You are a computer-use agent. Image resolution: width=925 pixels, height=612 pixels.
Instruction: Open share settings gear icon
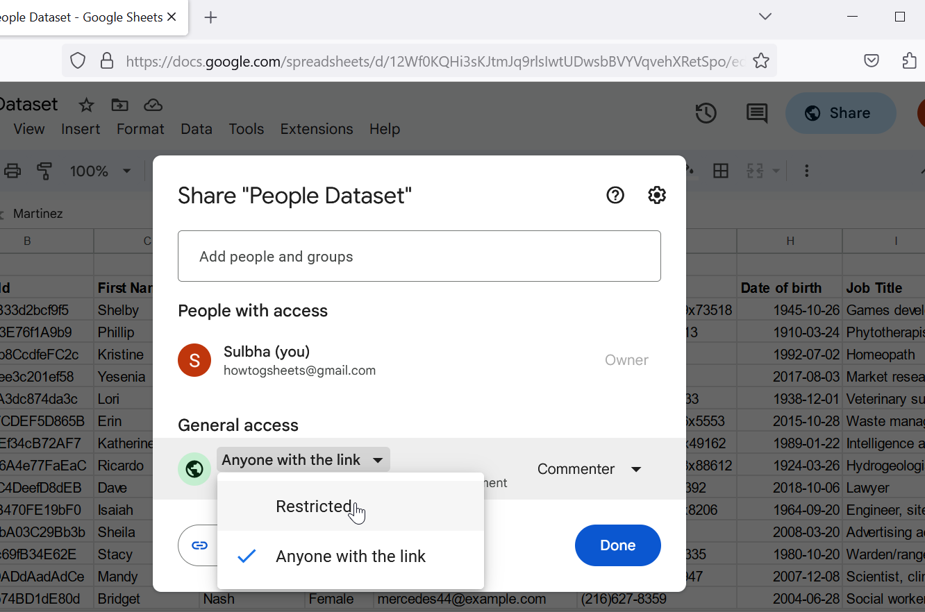pos(657,196)
